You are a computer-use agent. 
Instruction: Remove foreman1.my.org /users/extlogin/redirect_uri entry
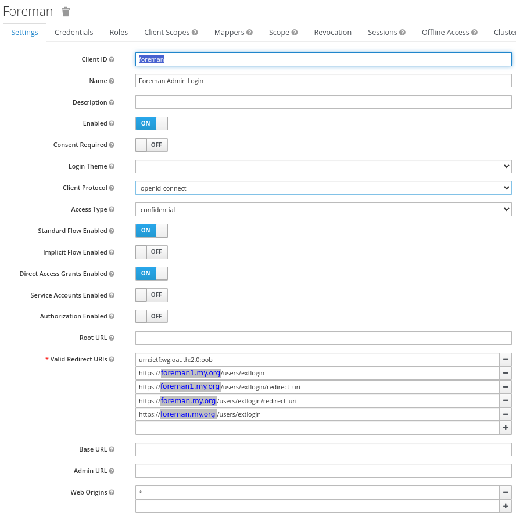click(506, 387)
